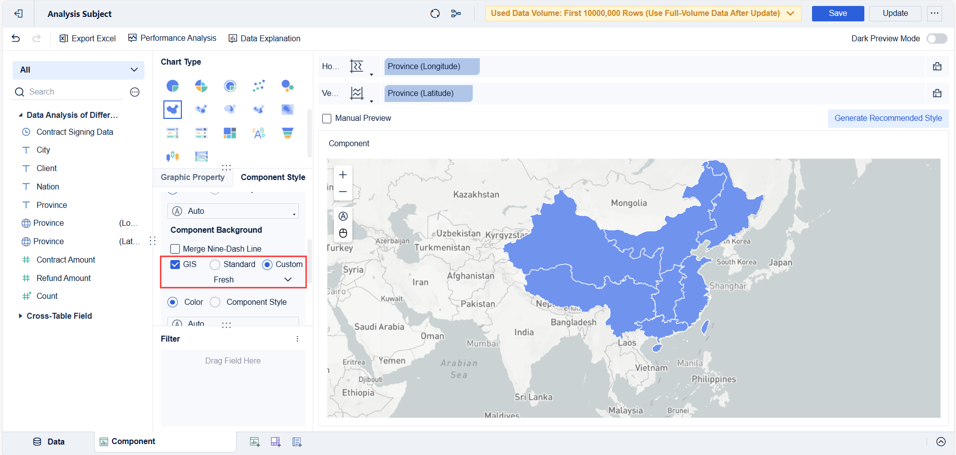This screenshot has width=956, height=455.
Task: Toggle Dark Preview Mode switch
Action: 937,38
